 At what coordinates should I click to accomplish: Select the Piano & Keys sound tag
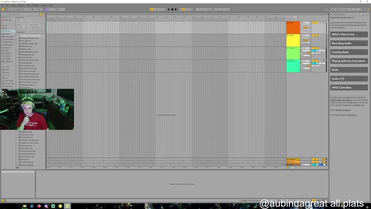pyautogui.click(x=34, y=25)
